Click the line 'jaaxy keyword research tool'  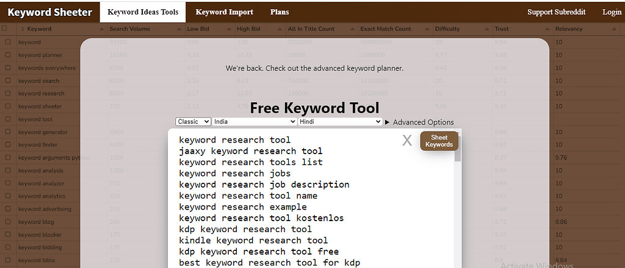click(x=251, y=151)
